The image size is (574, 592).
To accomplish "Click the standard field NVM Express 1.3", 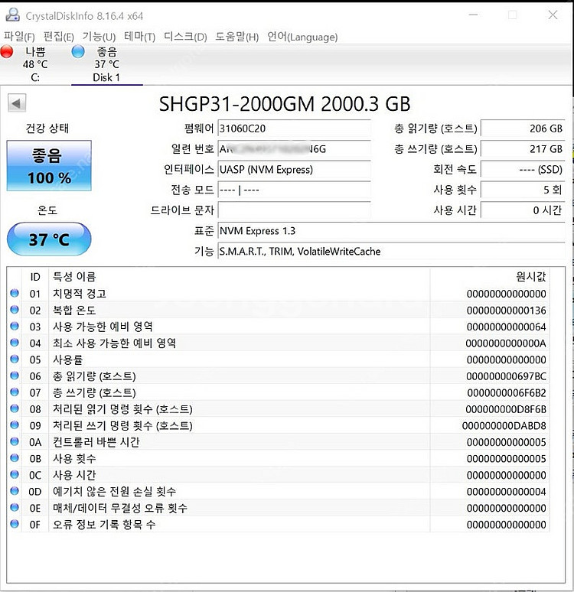I will (392, 231).
